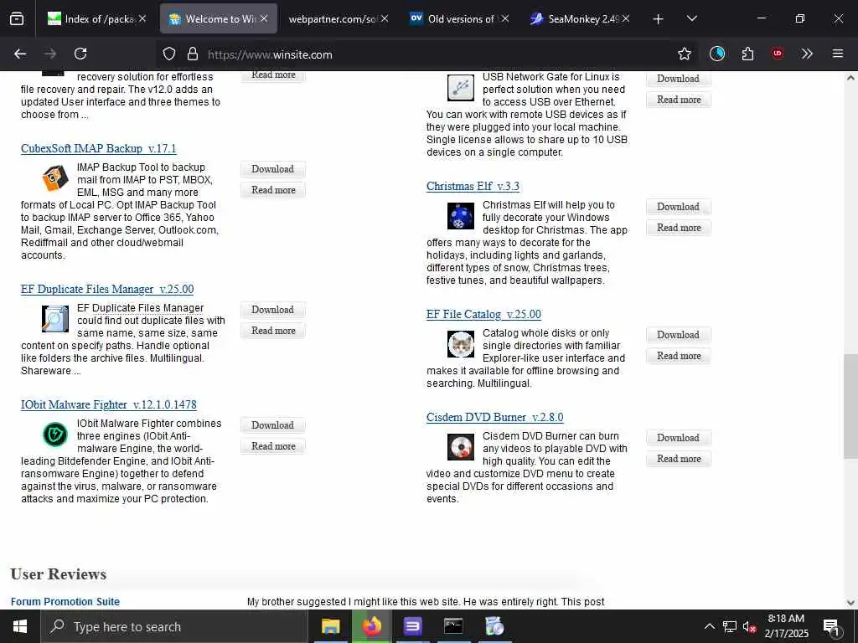The height and width of the screenshot is (643, 858).
Task: Read more about EF File Catalog
Action: pyautogui.click(x=679, y=355)
